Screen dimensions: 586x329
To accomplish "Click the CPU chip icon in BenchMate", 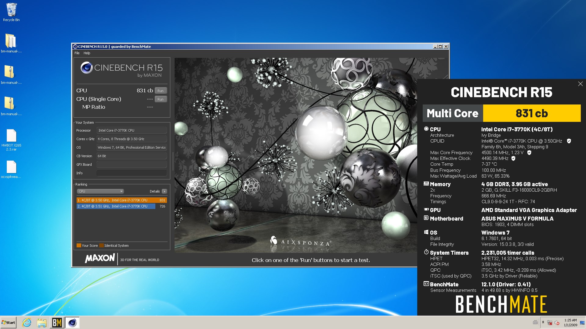I will tap(426, 129).
